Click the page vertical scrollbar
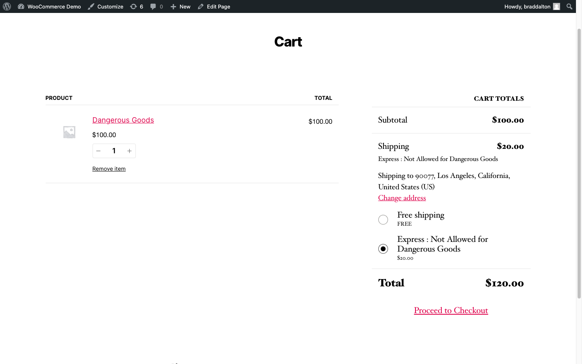582x364 pixels. pos(579,162)
